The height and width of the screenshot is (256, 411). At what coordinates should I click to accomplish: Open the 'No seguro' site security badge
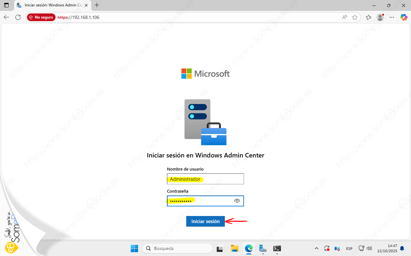[x=41, y=17]
